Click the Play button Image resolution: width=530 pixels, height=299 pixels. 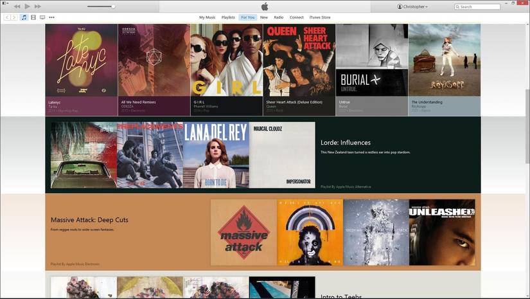(28, 6)
